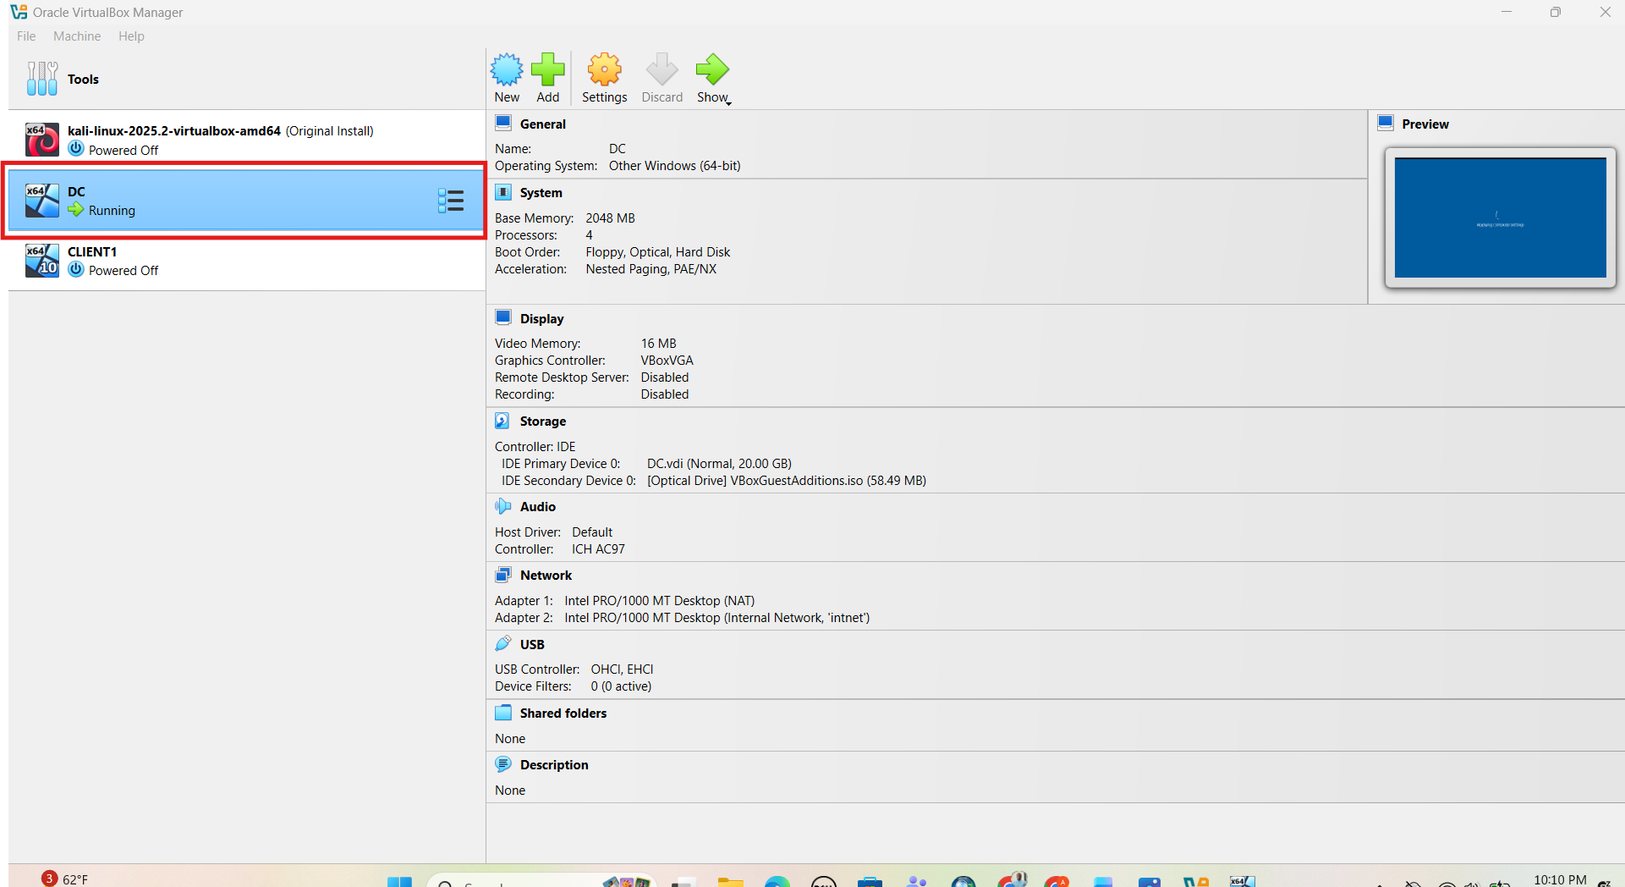Click the DC virtual machine OS icon

[41, 201]
